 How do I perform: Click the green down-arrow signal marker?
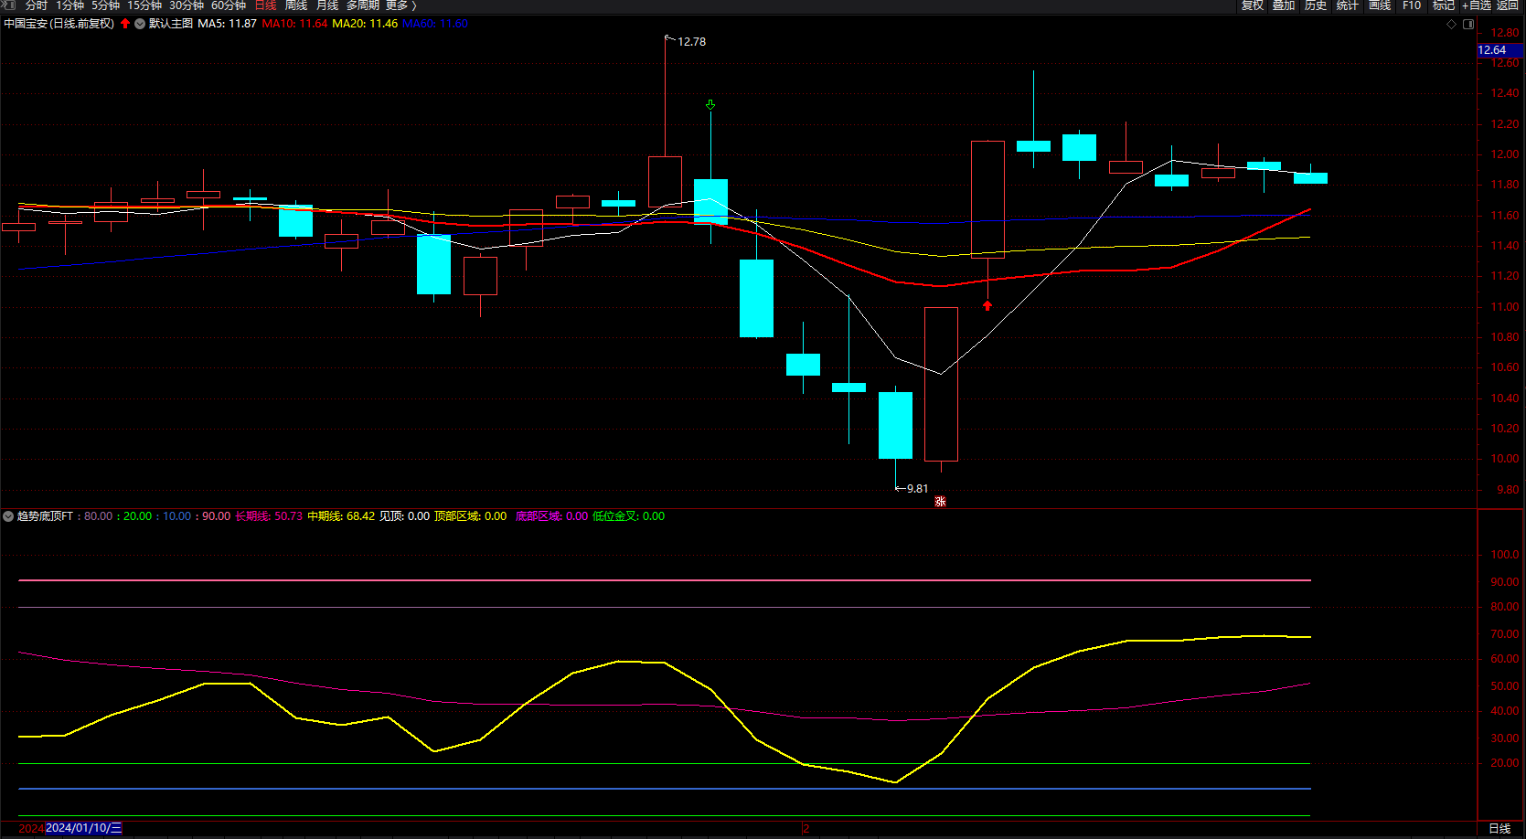710,105
